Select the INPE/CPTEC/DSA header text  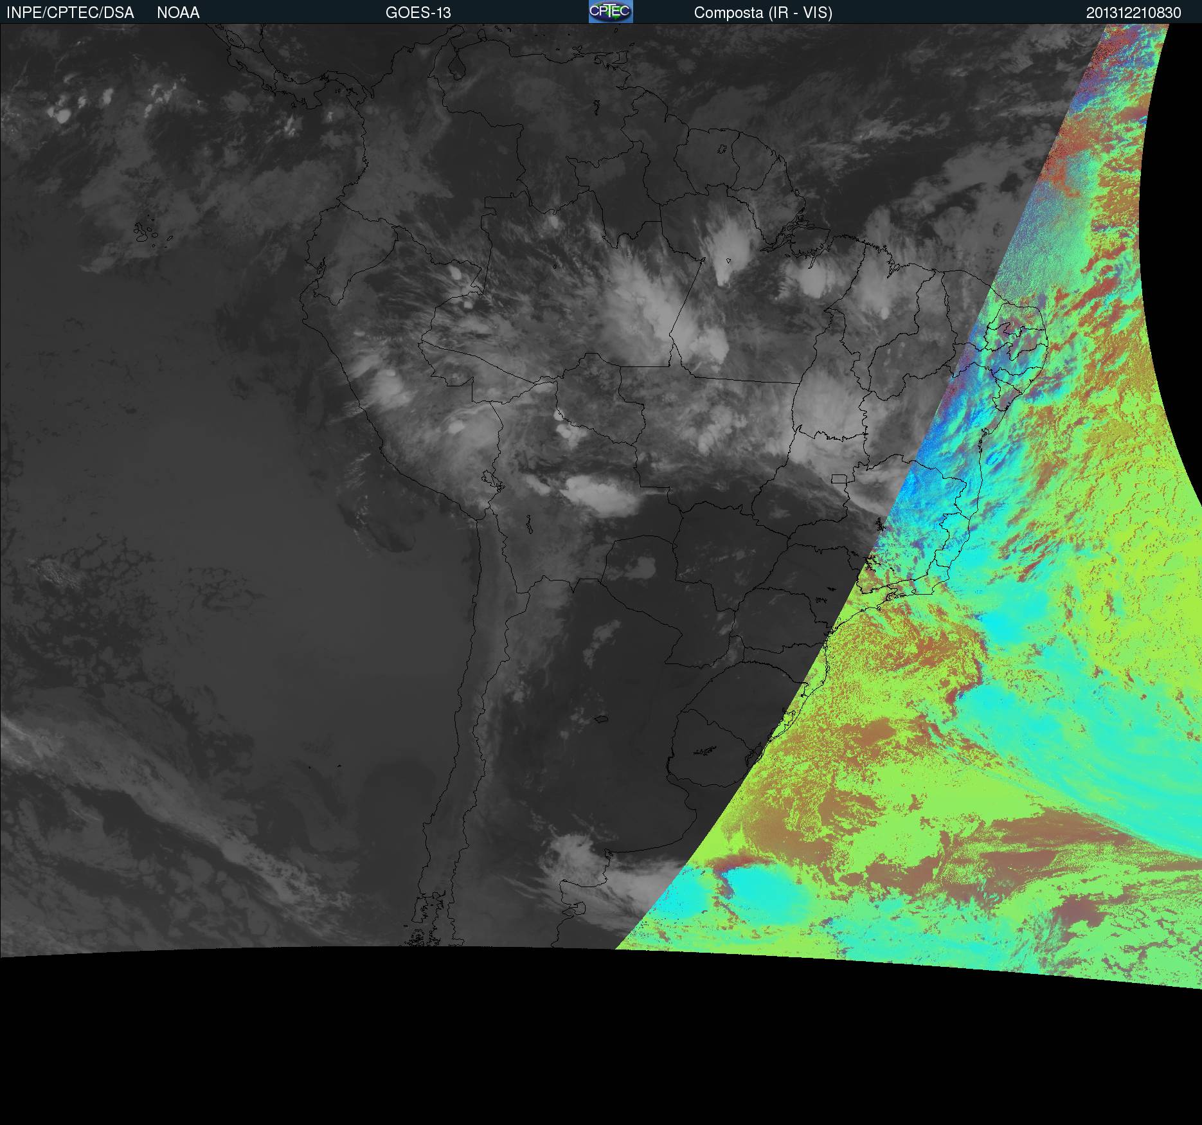coord(70,13)
